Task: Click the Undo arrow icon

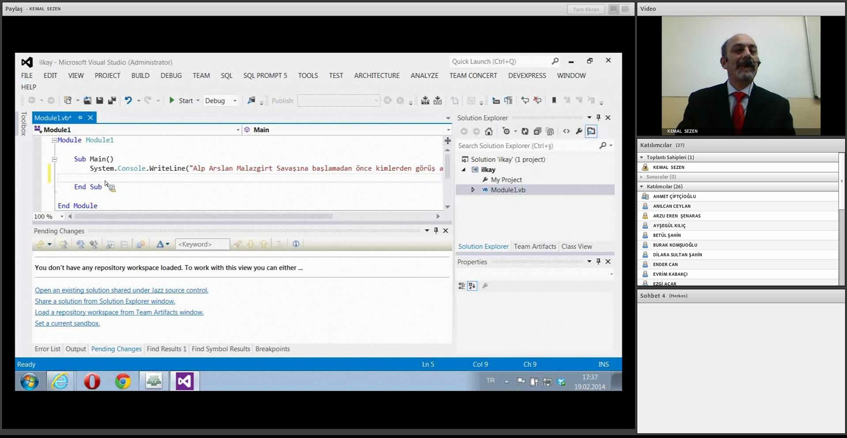Action: [128, 101]
